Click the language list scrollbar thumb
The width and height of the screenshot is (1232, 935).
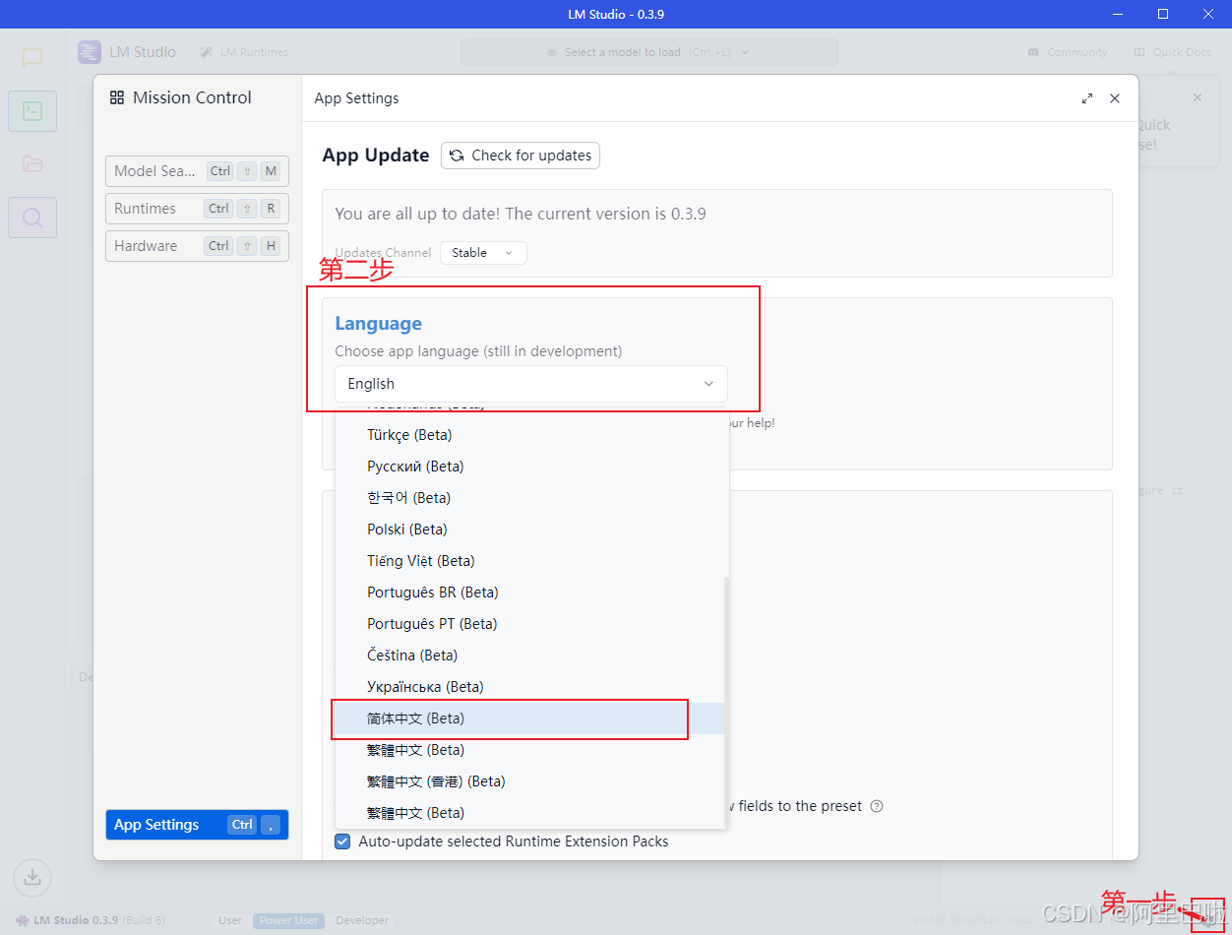(727, 701)
